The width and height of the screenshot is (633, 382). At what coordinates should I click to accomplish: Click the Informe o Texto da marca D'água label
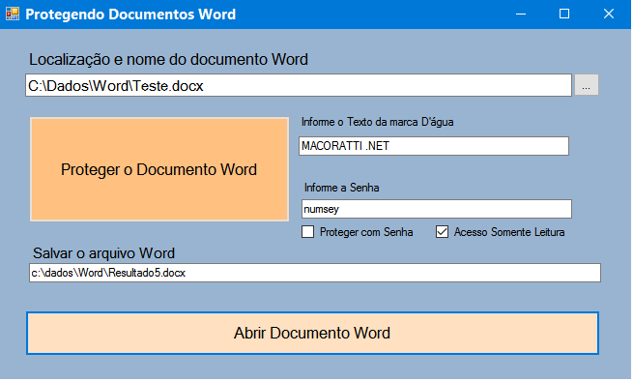click(x=378, y=122)
